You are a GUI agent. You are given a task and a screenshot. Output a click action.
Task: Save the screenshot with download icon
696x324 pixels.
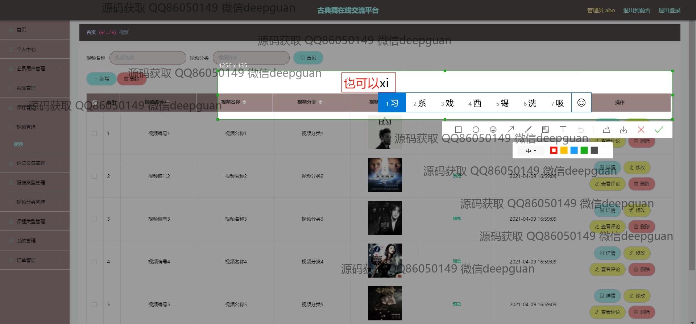[x=623, y=129]
